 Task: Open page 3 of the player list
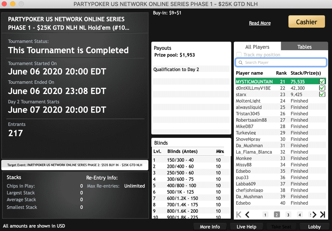(288, 215)
